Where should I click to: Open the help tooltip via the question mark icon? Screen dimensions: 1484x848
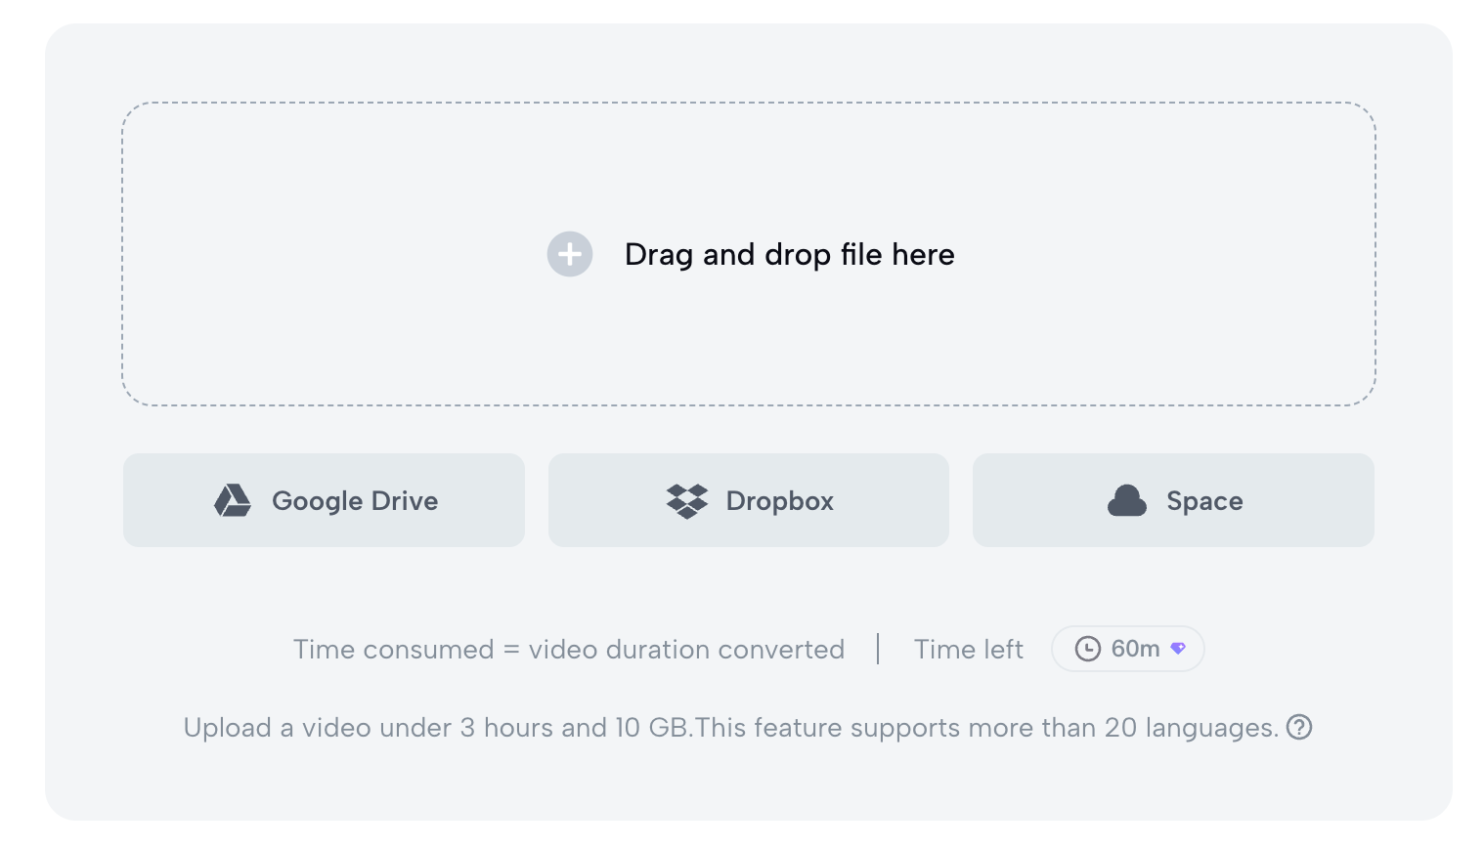[x=1299, y=727]
